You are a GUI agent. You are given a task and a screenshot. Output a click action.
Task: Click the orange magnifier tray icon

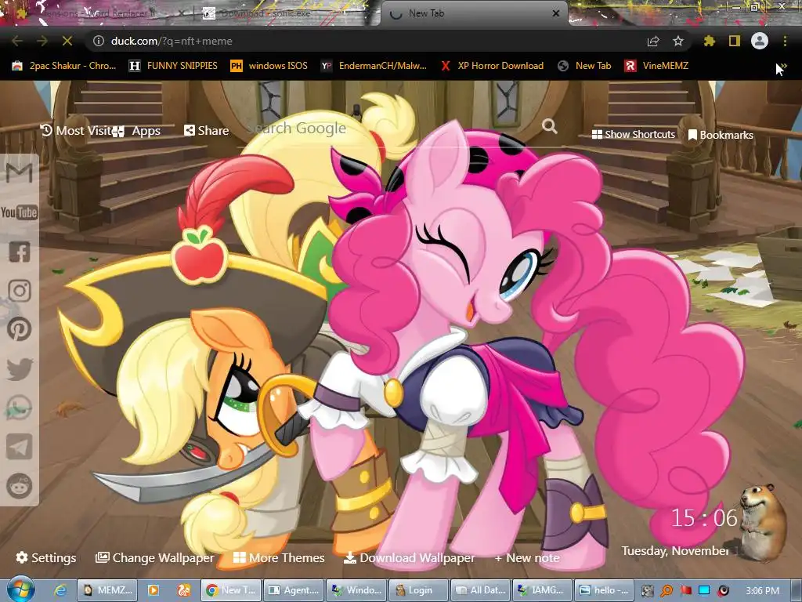coord(667,590)
